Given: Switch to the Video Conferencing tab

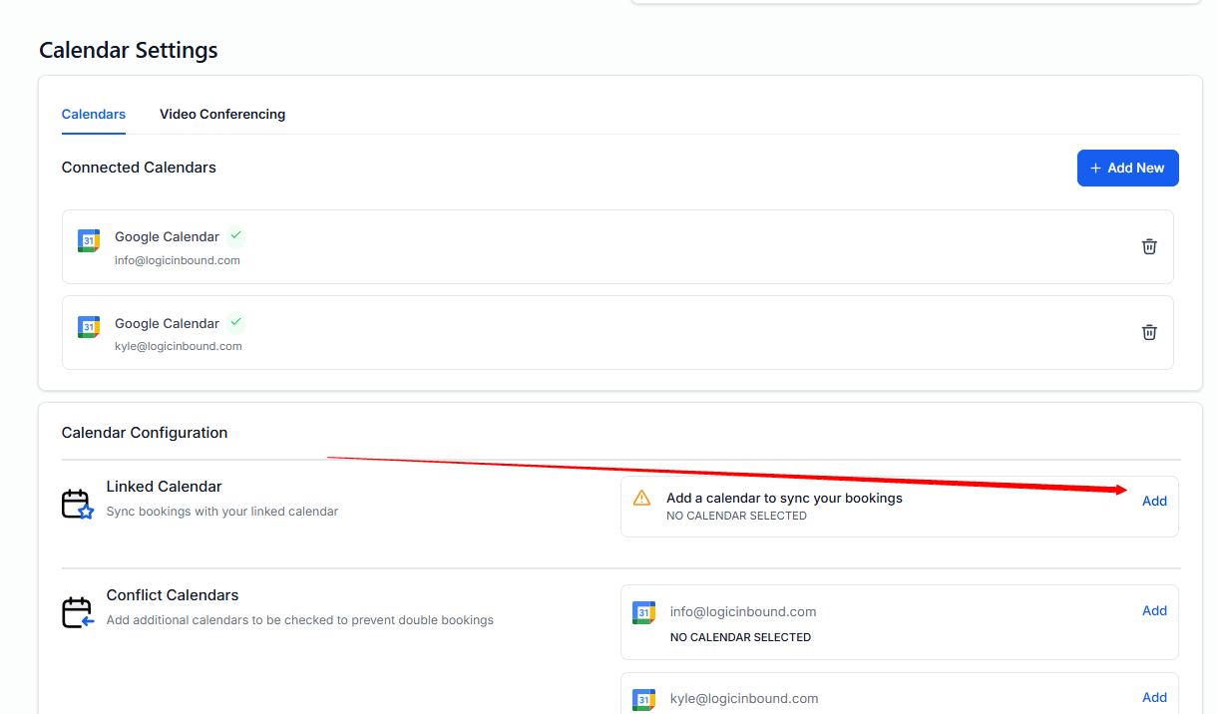Looking at the screenshot, I should 222,114.
